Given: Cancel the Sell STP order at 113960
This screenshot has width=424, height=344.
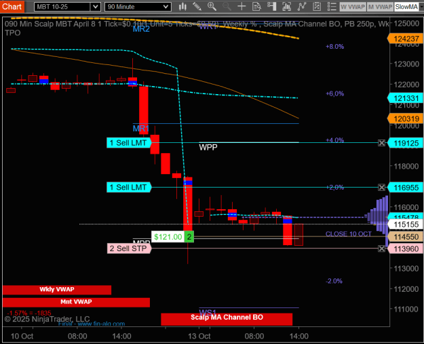Looking at the screenshot, I should pos(381,249).
